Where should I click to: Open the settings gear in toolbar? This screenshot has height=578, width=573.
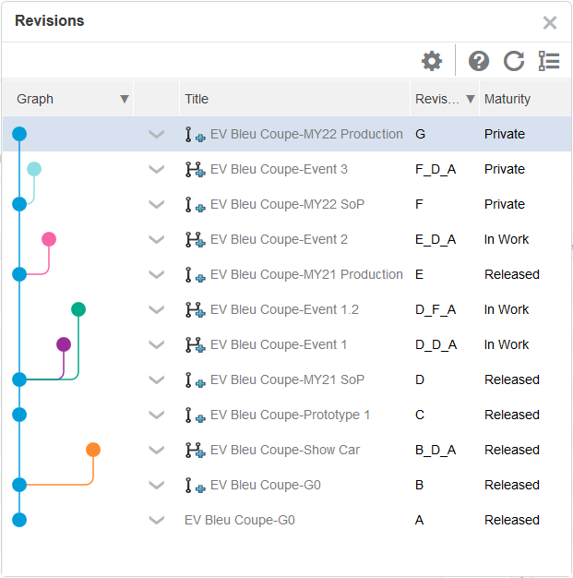(432, 61)
